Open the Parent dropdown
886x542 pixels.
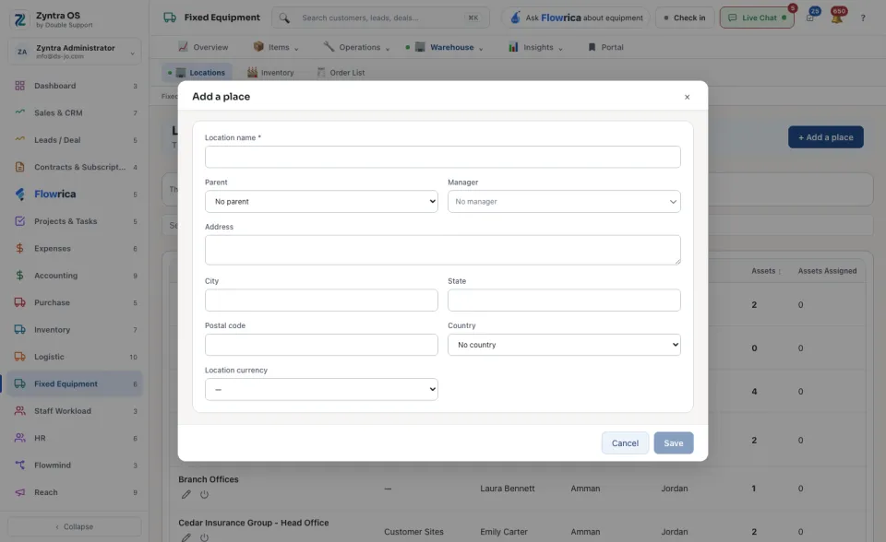click(x=321, y=202)
